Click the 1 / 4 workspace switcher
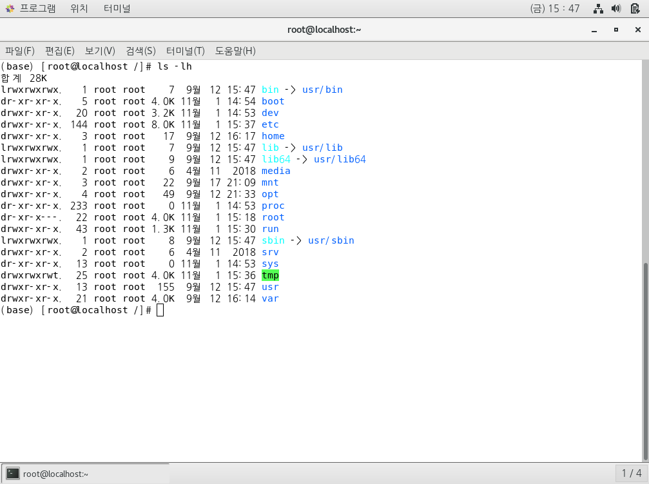This screenshot has height=484, width=649. 631,473
